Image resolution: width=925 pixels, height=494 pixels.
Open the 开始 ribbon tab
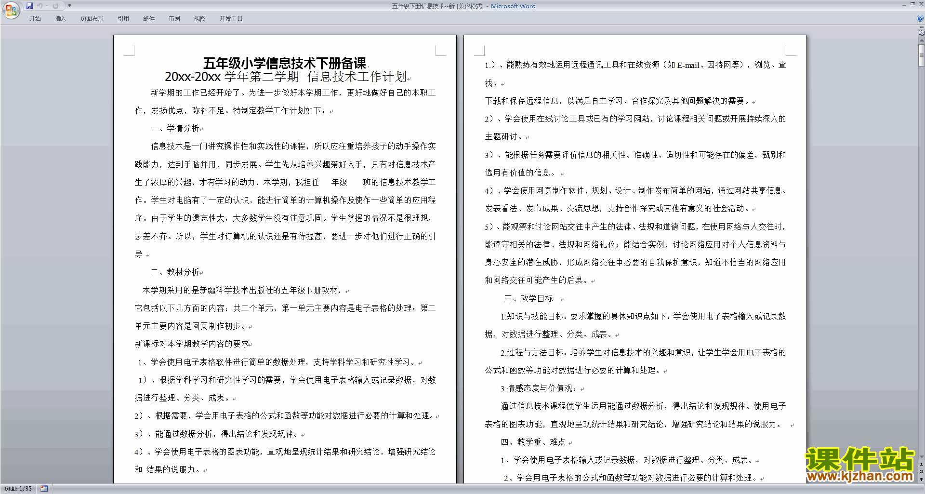pos(35,18)
